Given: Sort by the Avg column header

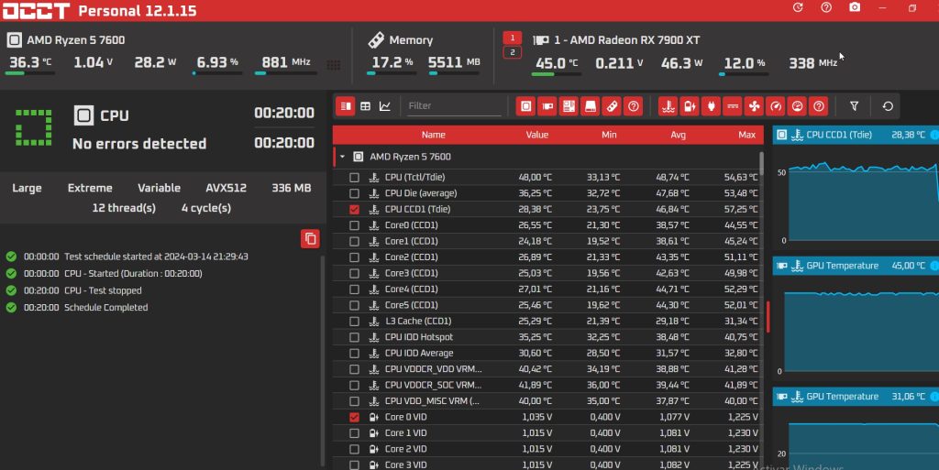Looking at the screenshot, I should coord(678,136).
